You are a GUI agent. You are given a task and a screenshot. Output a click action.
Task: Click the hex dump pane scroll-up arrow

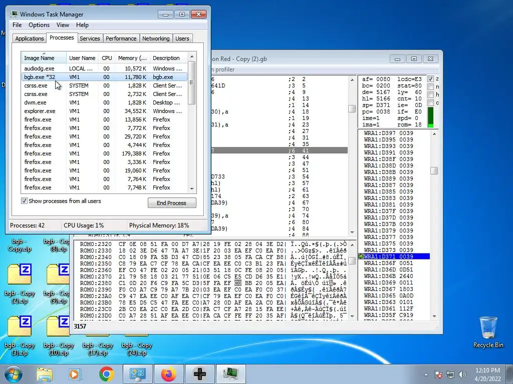352,245
